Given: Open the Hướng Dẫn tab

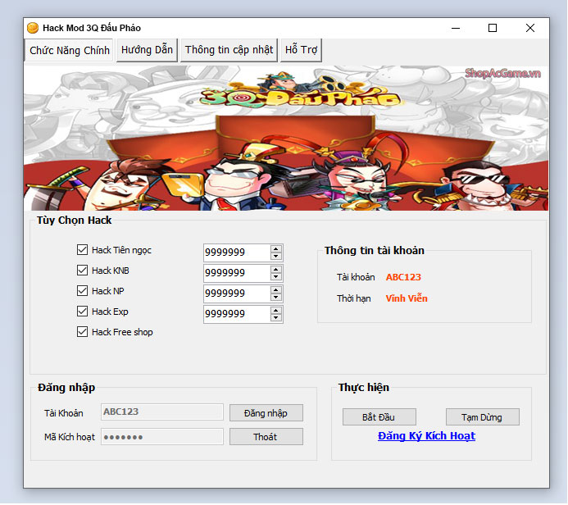Looking at the screenshot, I should 147,50.
